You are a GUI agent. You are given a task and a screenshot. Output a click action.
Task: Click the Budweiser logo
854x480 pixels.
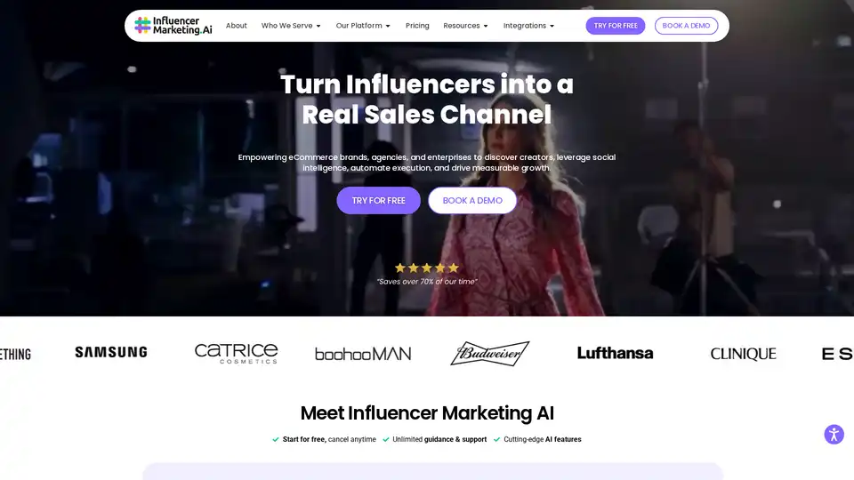[x=489, y=354]
